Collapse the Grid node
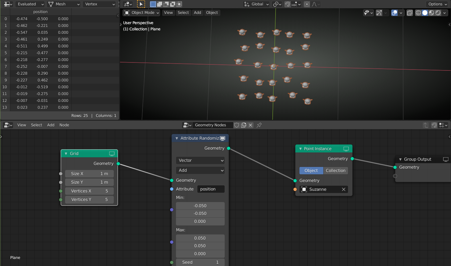This screenshot has width=451, height=266. (x=66, y=154)
